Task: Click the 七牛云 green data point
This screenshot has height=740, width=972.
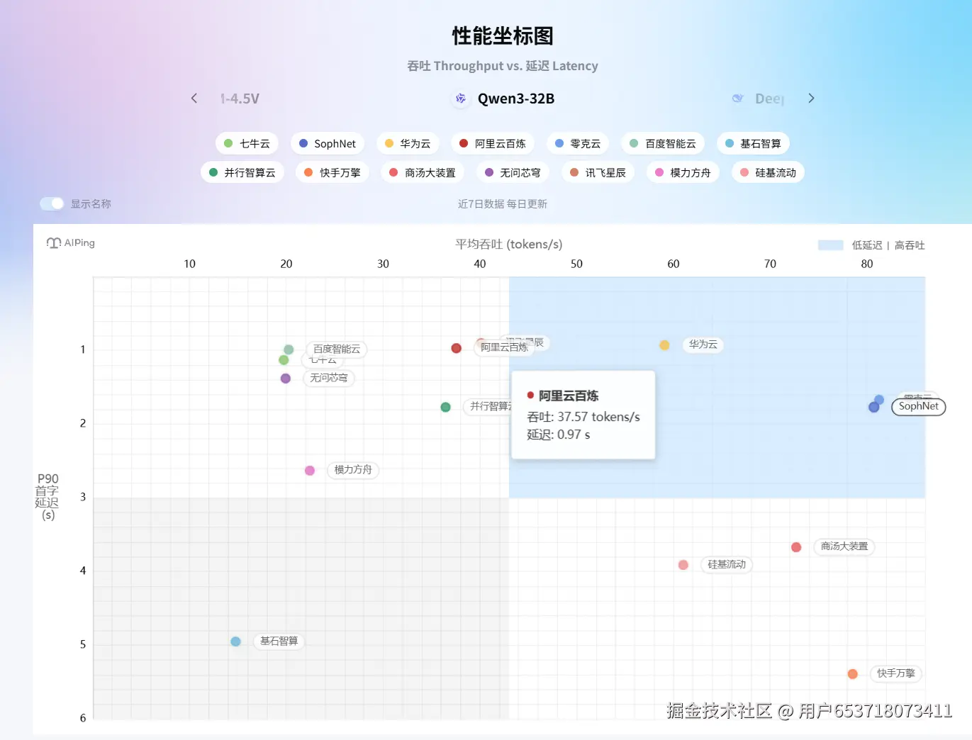Action: [284, 360]
